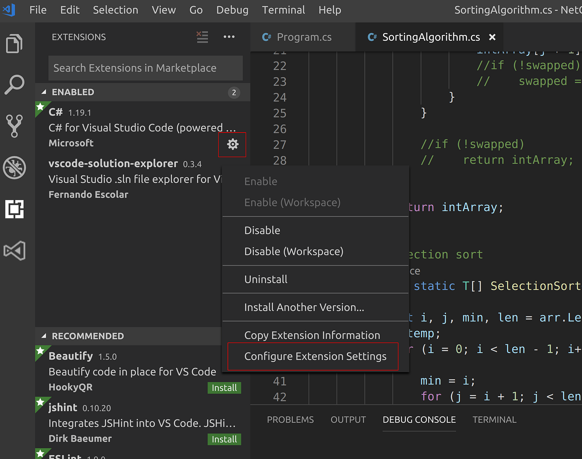Open the Debug view in the activity bar
Image resolution: width=582 pixels, height=459 pixels.
pos(15,168)
